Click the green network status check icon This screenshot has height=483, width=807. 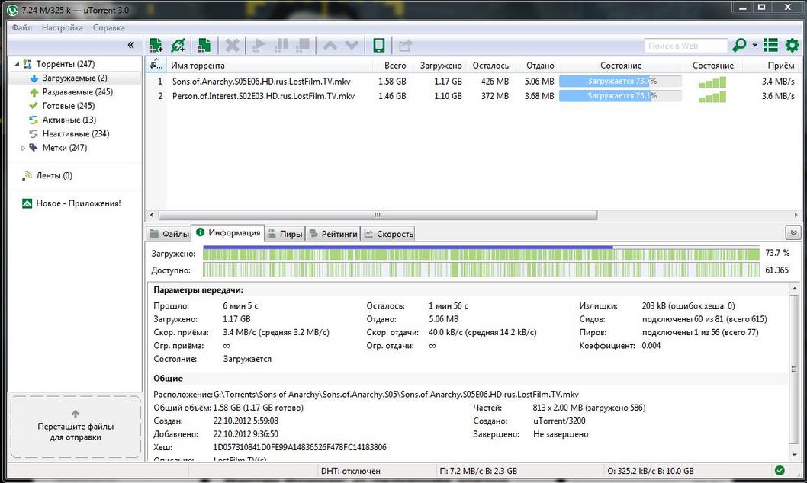pos(780,470)
